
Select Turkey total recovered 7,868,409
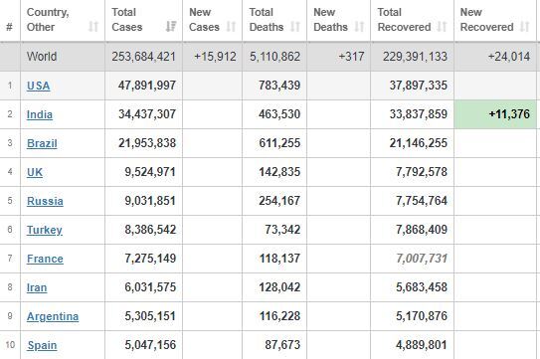point(422,230)
